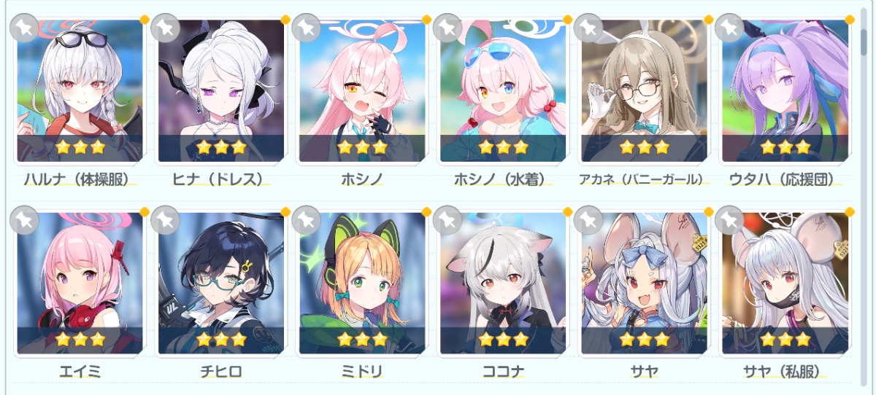Select the ミドリ character portrait
This screenshot has width=876, height=395.
click(362, 283)
